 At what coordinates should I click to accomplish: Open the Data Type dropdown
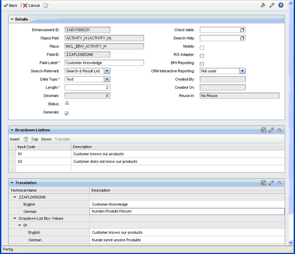(x=107, y=79)
